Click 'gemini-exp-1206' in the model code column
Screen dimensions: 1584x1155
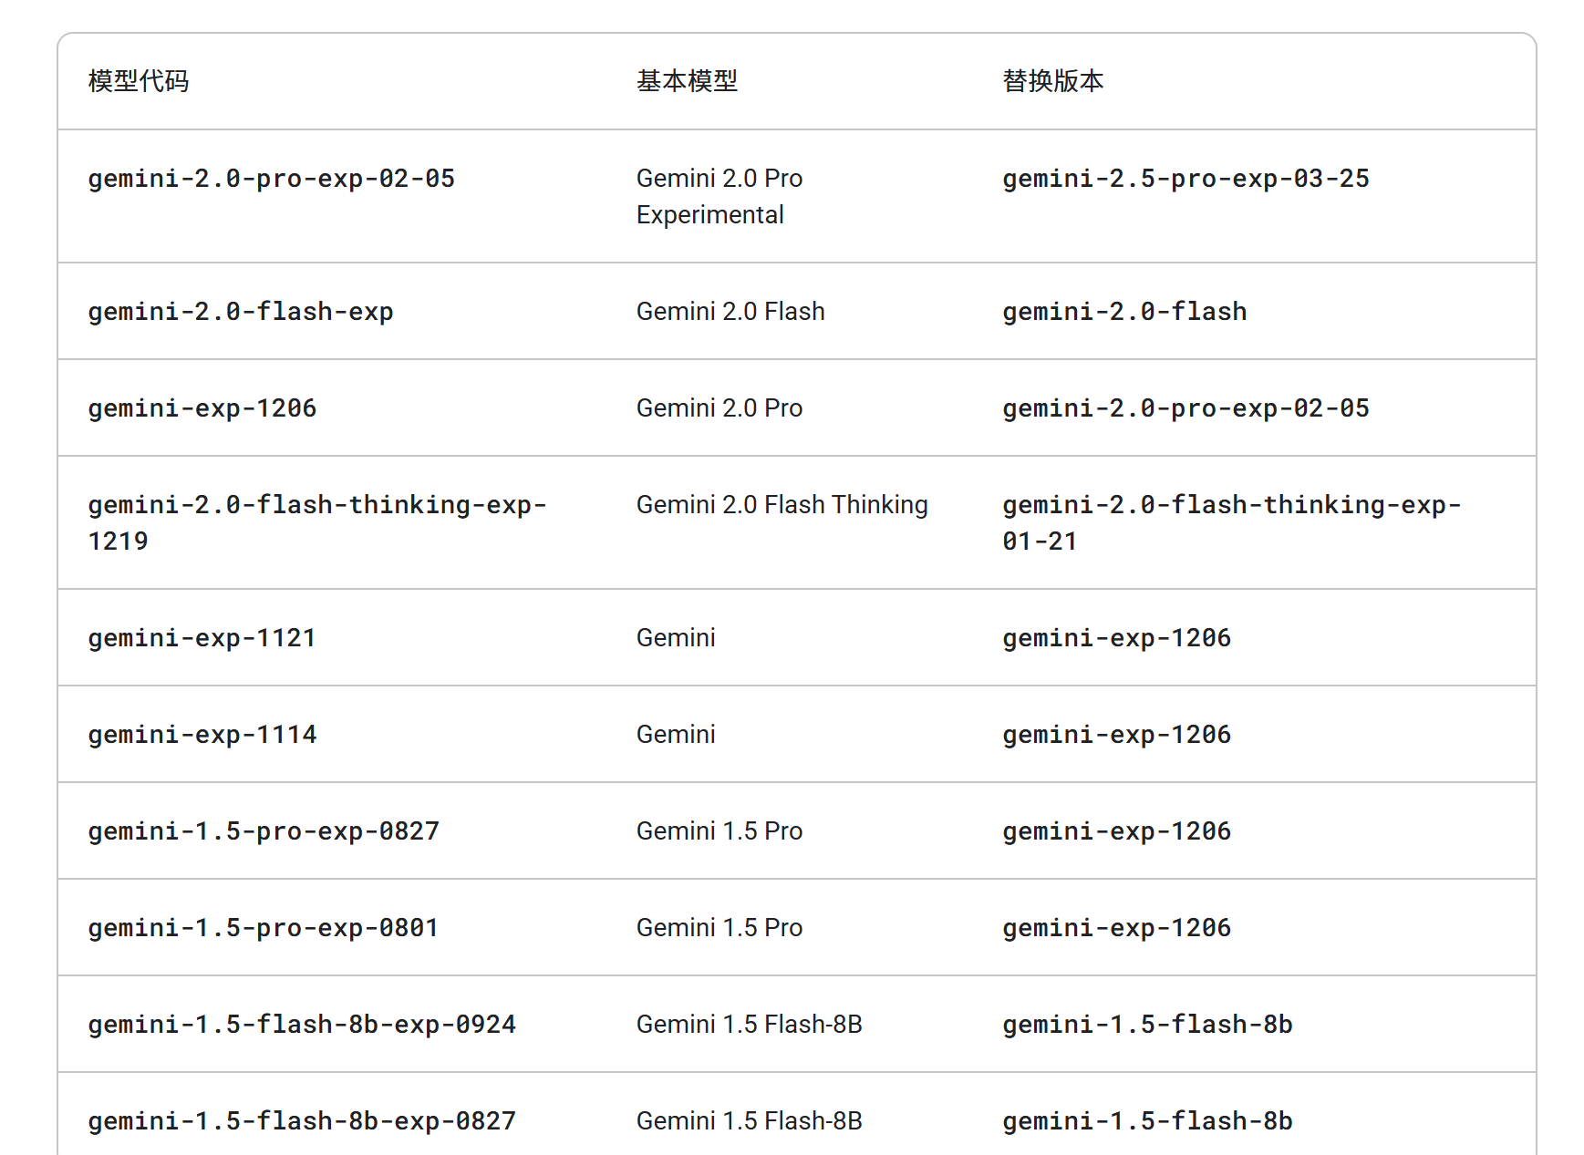[x=202, y=408]
